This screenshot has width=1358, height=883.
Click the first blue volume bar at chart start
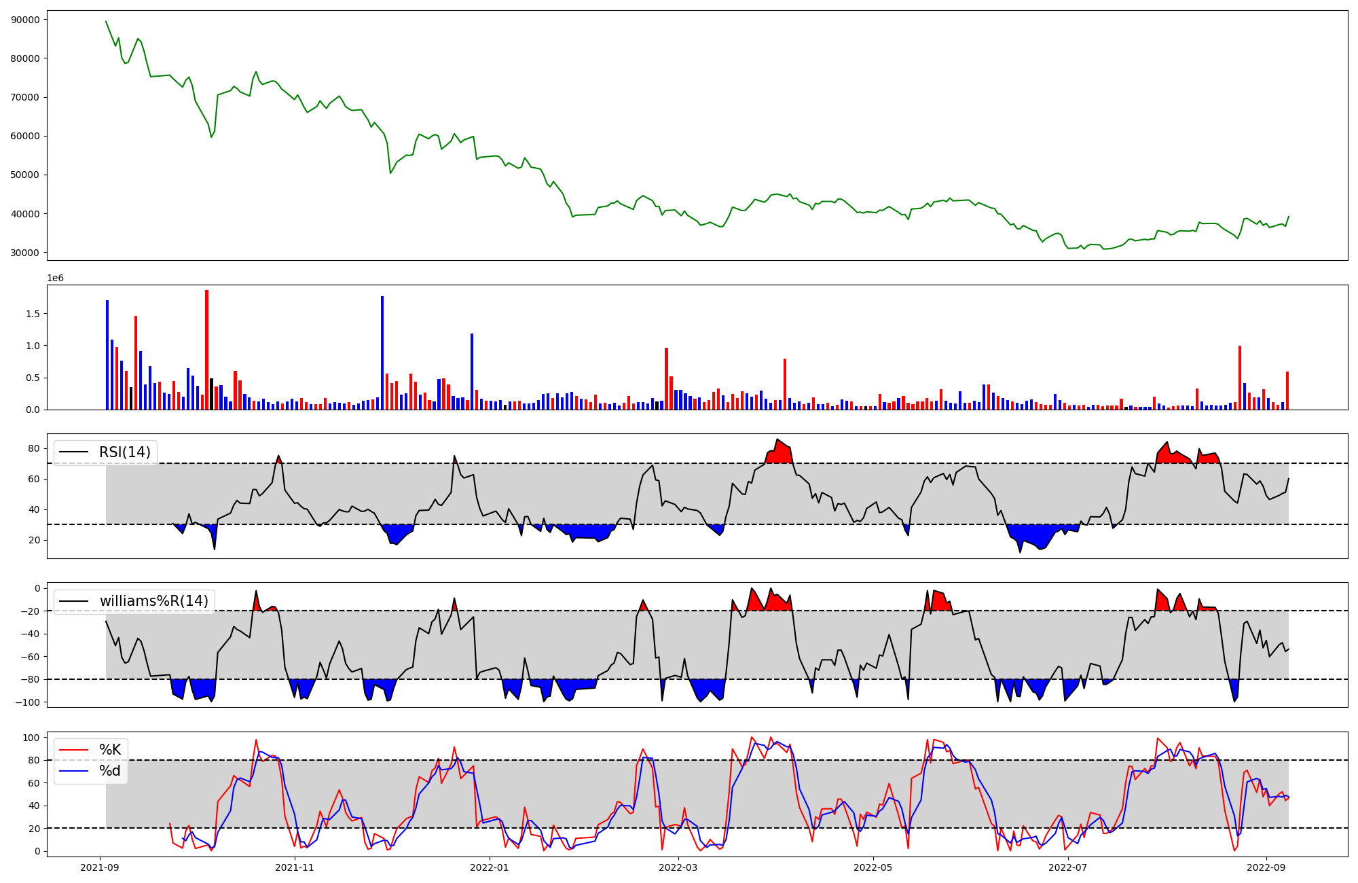107,355
